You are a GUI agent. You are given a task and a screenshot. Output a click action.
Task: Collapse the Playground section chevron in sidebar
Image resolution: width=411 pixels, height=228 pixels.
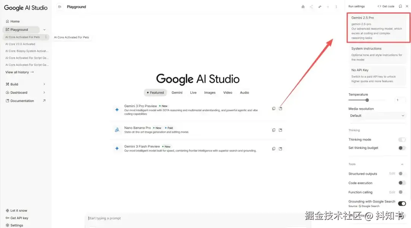point(44,30)
